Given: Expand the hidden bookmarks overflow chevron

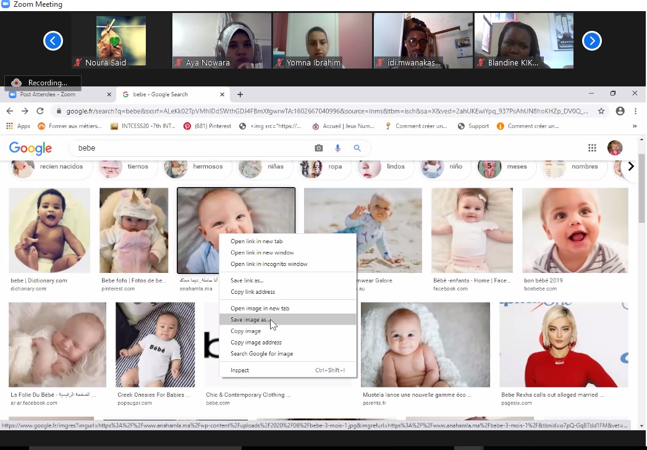Looking at the screenshot, I should pos(635,126).
